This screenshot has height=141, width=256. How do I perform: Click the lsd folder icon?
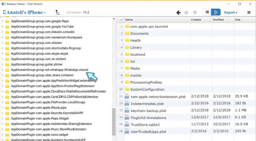pos(127,61)
